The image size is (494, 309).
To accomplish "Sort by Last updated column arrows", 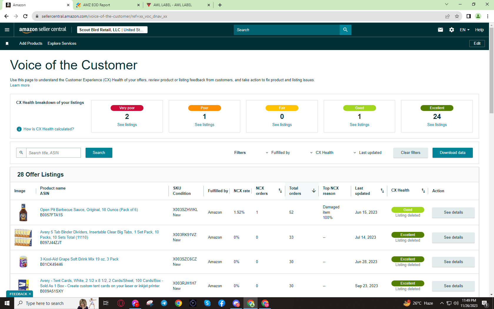I will click(382, 191).
